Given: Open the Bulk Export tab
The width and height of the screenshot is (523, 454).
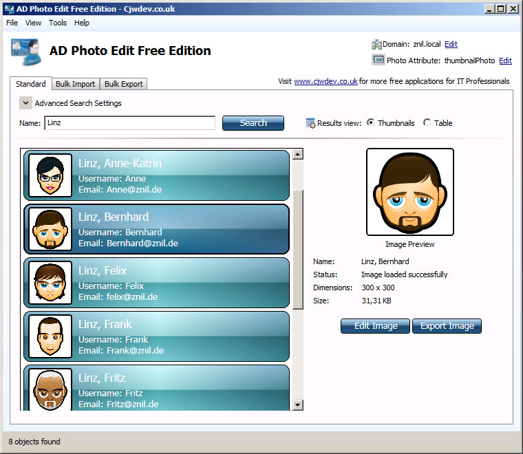Looking at the screenshot, I should [124, 84].
